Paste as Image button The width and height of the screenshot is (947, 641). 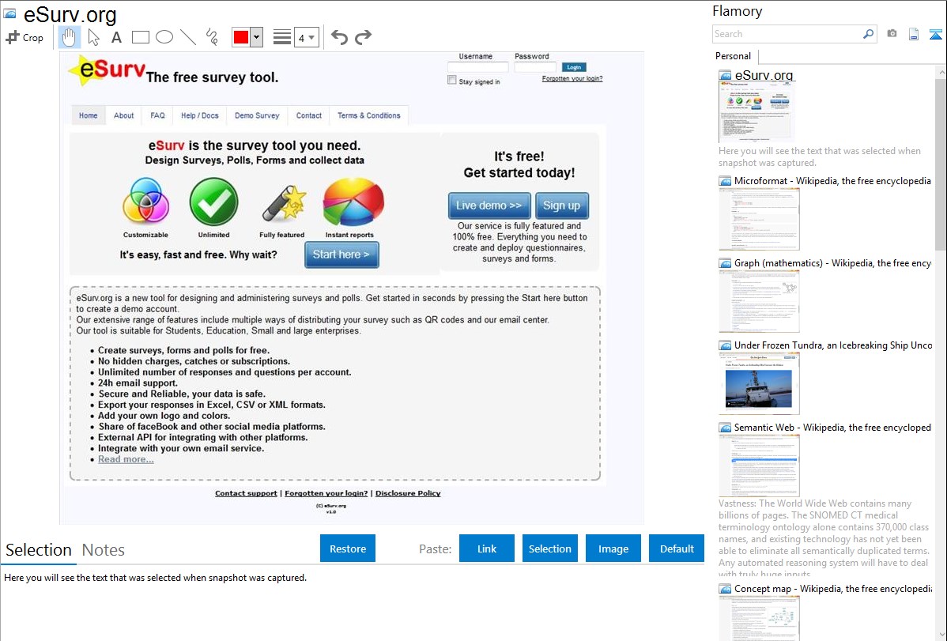(613, 549)
